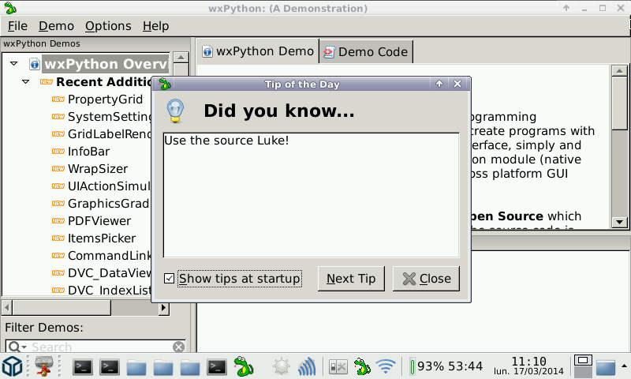Close the Tip of the Day dialog with X
The height and width of the screenshot is (379, 631).
pos(457,84)
